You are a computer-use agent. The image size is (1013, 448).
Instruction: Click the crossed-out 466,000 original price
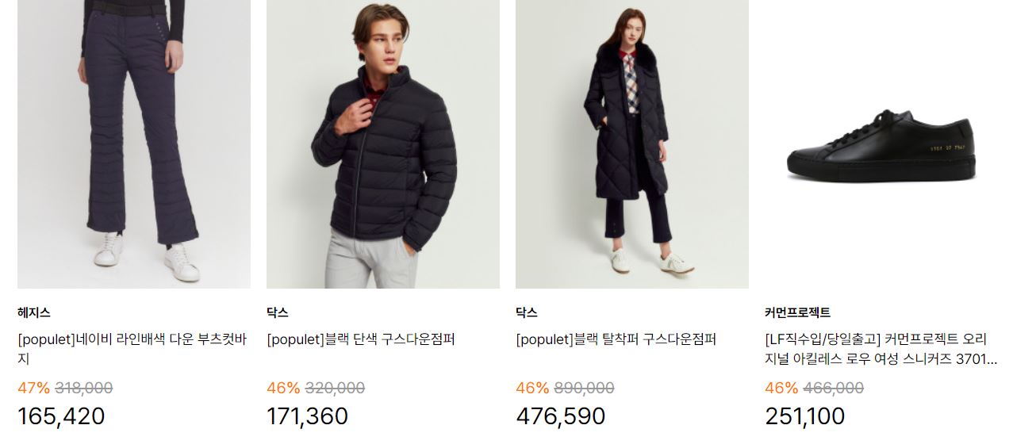(833, 388)
